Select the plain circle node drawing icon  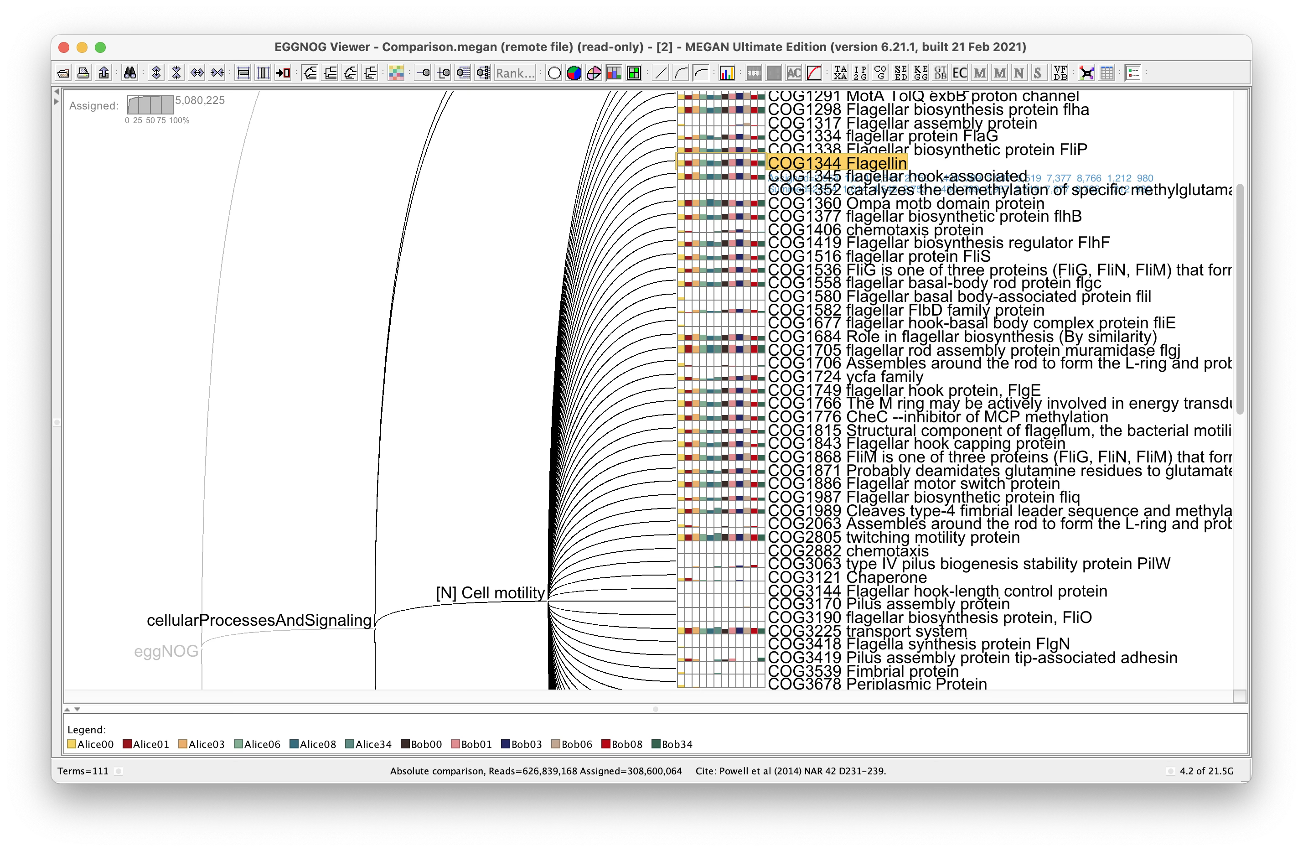pyautogui.click(x=554, y=73)
